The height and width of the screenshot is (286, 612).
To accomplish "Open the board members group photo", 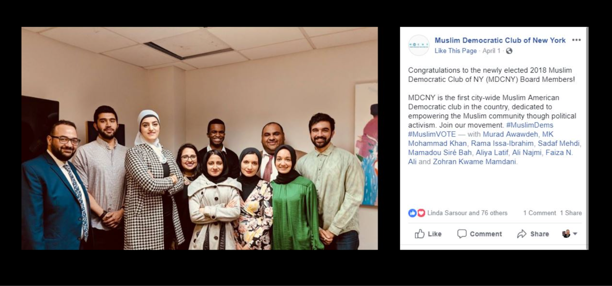I will tap(200, 138).
